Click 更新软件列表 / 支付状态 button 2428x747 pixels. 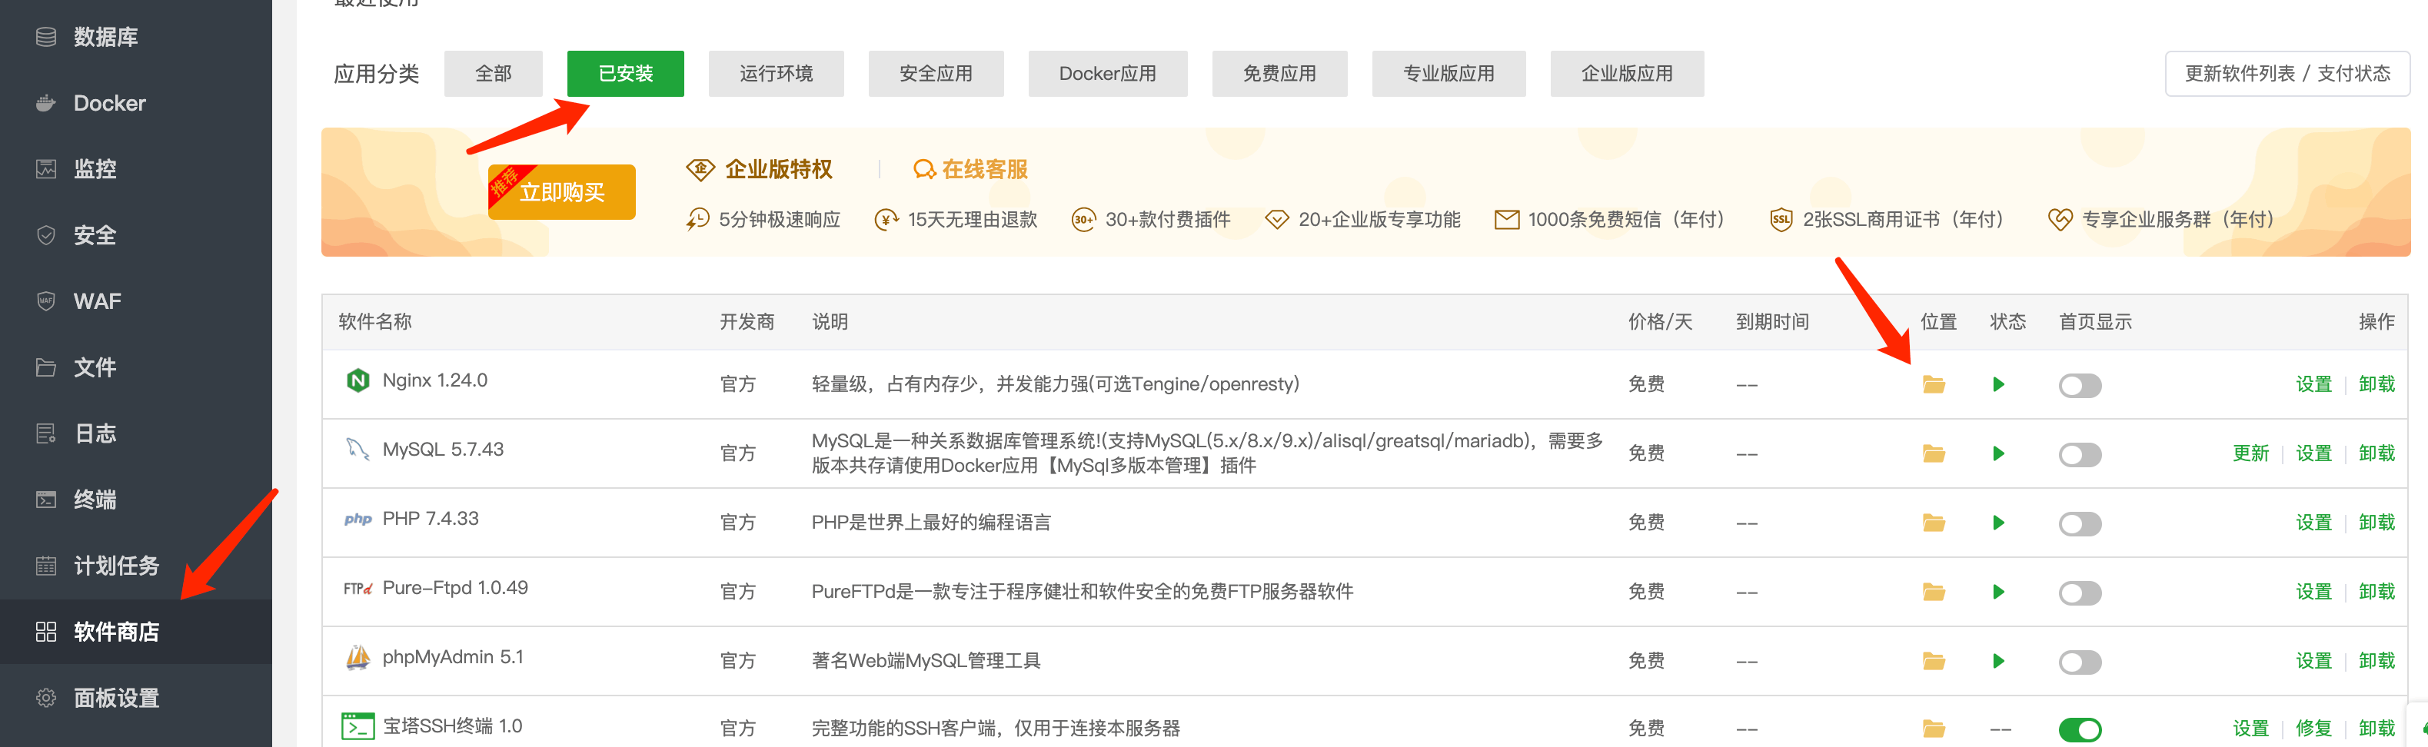(2287, 74)
